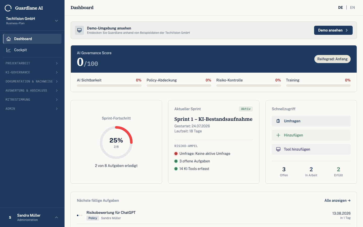
Task: Click the Reifegrad: Anfang badge
Action: click(x=332, y=59)
